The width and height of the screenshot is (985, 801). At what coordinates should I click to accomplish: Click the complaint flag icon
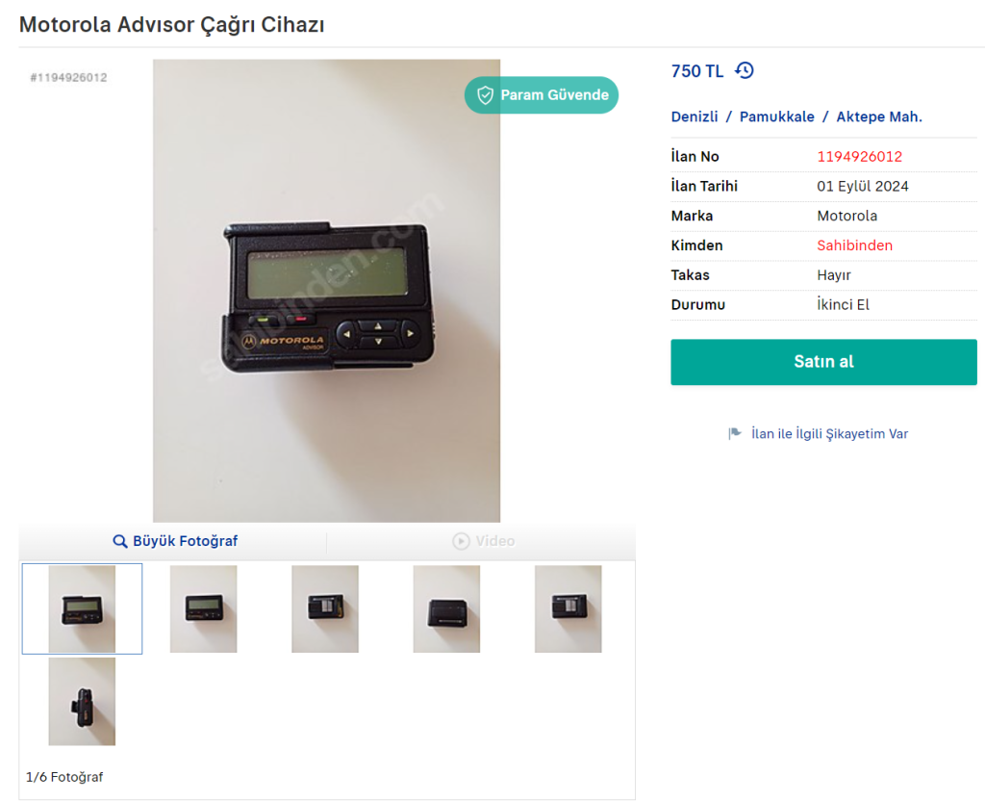735,434
